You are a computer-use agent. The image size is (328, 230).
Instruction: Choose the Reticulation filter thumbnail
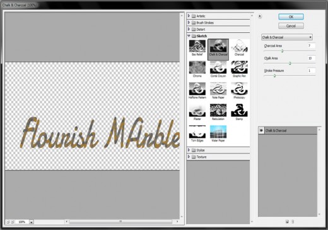point(218,111)
